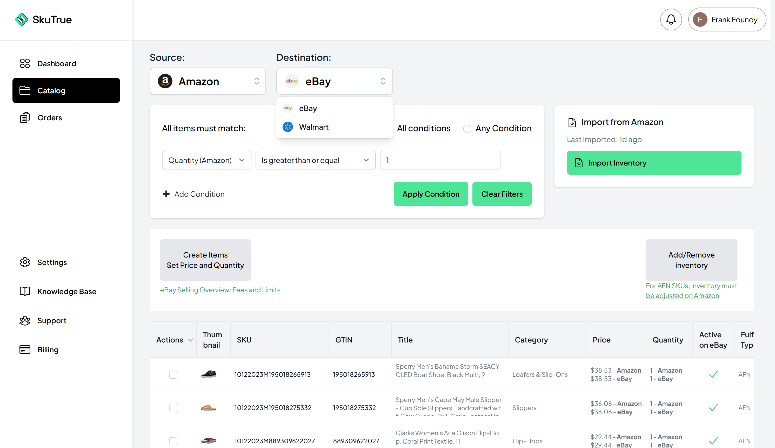Screen dimensions: 775x448
Task: Open Knowledge Base book icon
Action: (25, 291)
